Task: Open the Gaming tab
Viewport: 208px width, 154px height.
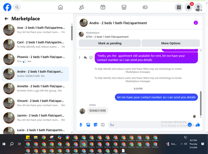Action: pyautogui.click(x=145, y=7)
